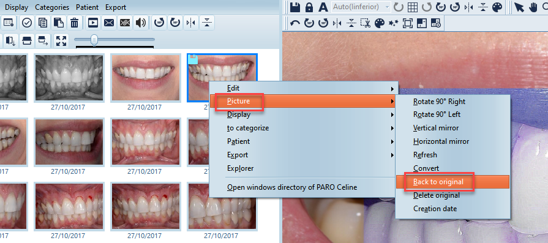Select the arrow pointer tool
This screenshot has height=243, width=548.
pyautogui.click(x=519, y=7)
